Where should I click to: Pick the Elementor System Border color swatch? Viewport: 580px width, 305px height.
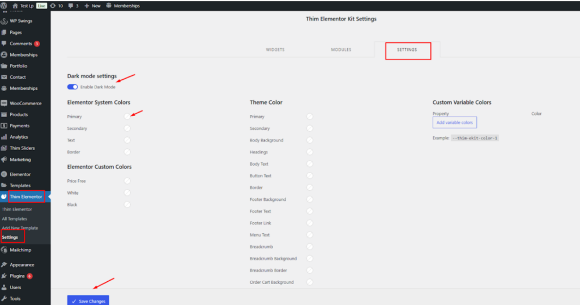pyautogui.click(x=127, y=152)
